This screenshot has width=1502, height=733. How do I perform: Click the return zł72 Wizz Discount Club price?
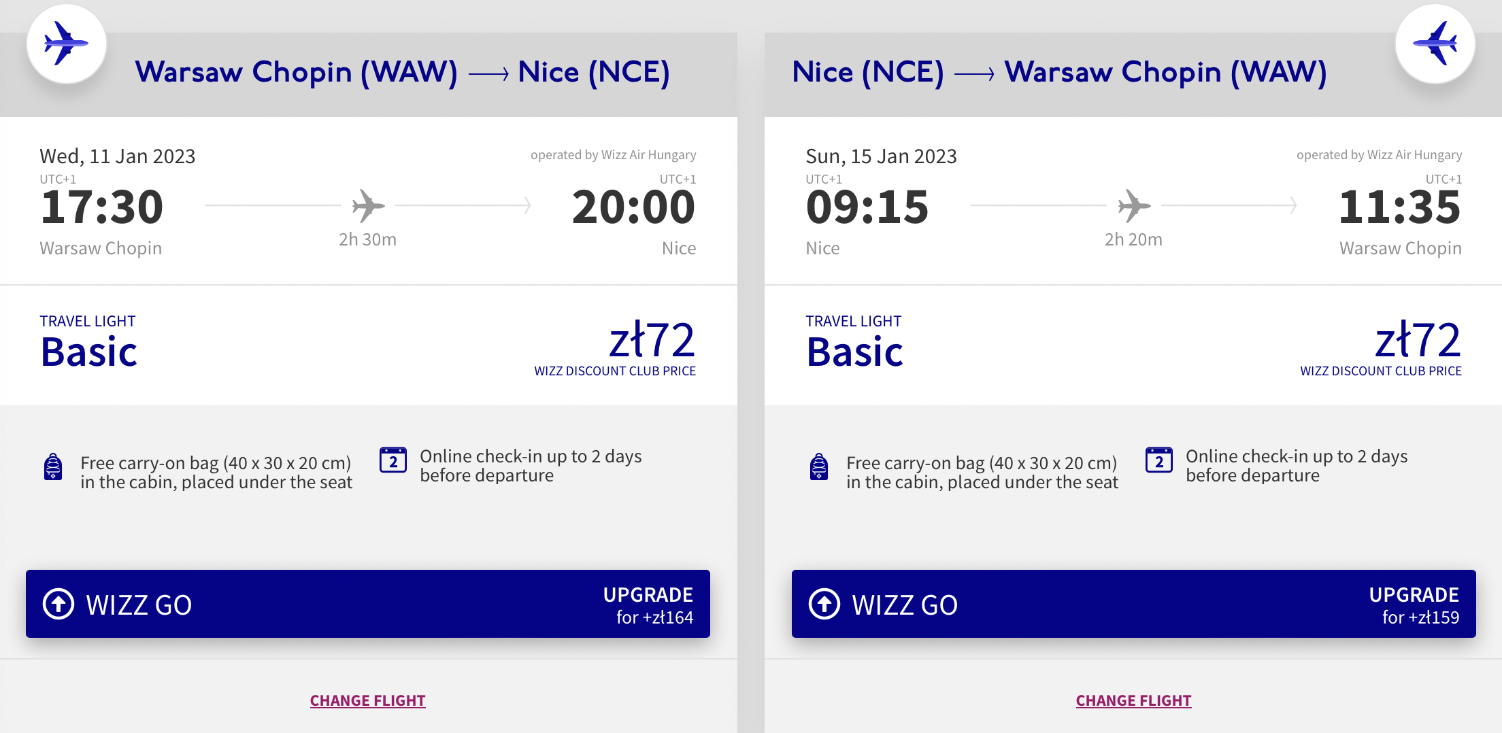click(1417, 341)
